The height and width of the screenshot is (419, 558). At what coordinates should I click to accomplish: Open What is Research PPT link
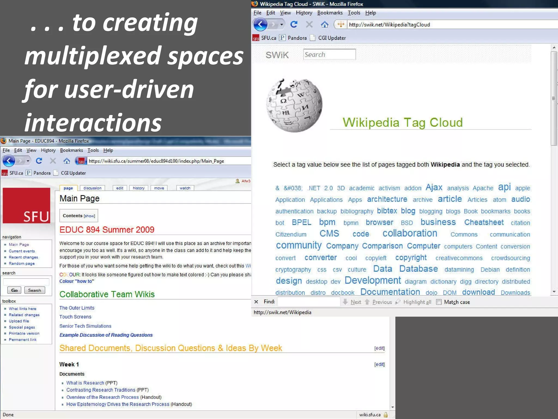tap(85, 383)
